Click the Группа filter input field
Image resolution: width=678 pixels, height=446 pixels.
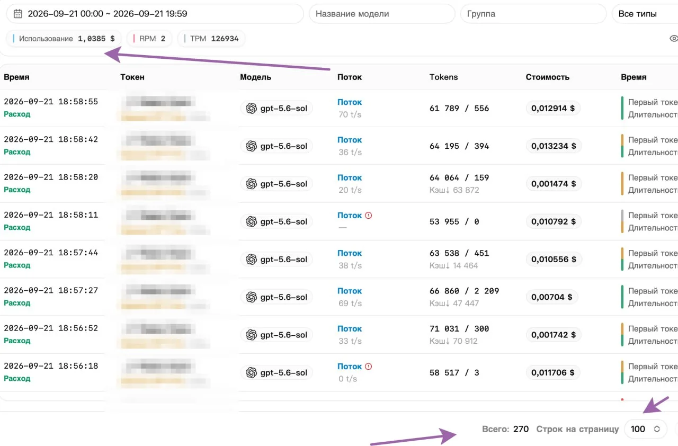coord(533,14)
